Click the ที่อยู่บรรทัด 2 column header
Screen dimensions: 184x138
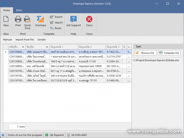pyautogui.click(x=92, y=47)
